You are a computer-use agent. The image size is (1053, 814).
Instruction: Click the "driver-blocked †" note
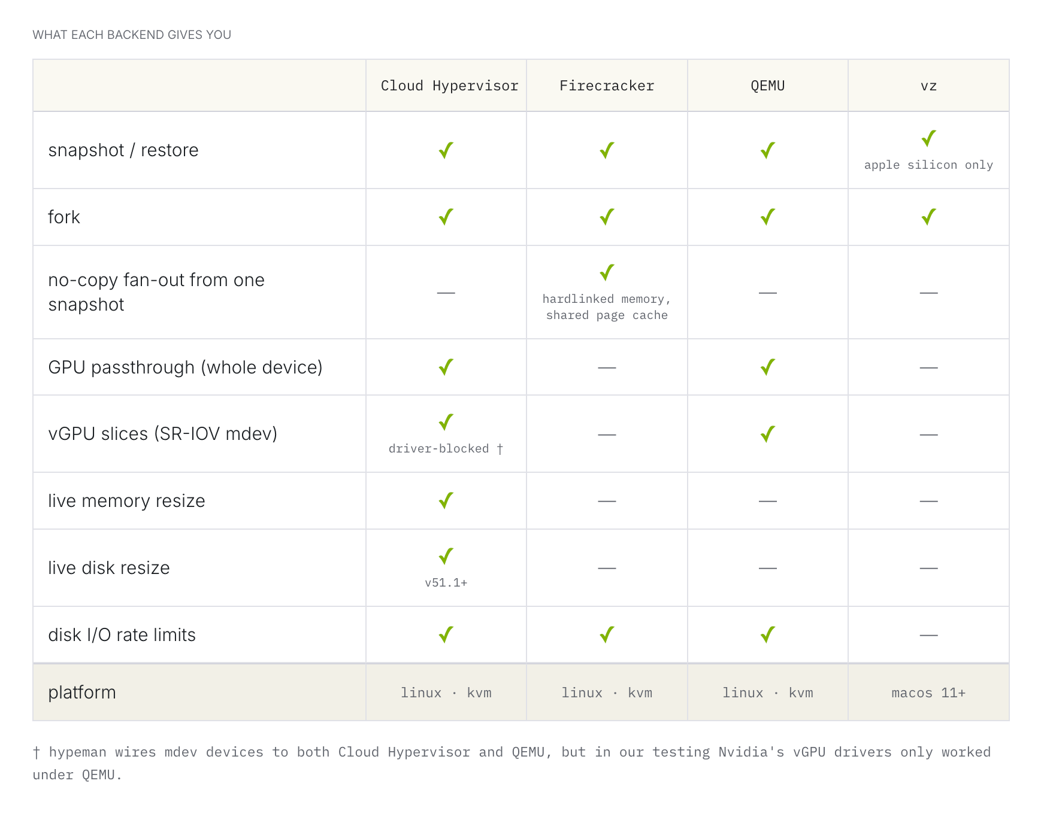coord(446,448)
